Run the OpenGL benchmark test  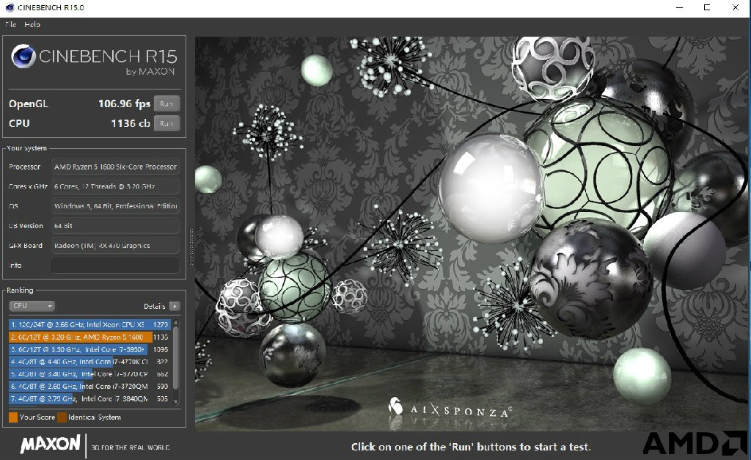point(166,103)
